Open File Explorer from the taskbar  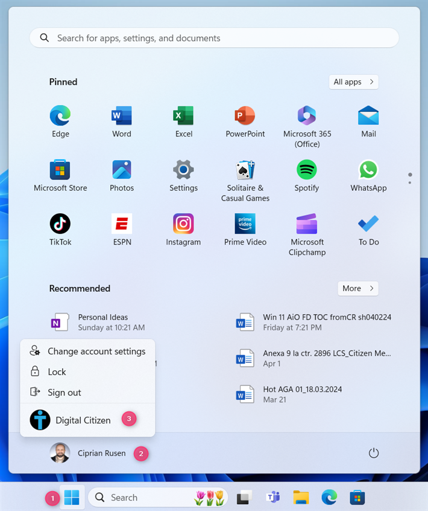(x=301, y=497)
